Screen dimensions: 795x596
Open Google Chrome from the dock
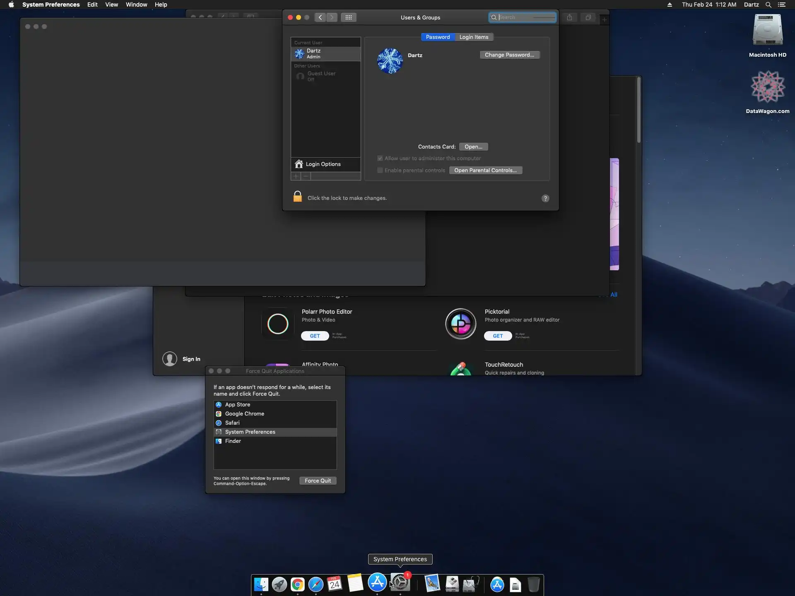(x=297, y=584)
